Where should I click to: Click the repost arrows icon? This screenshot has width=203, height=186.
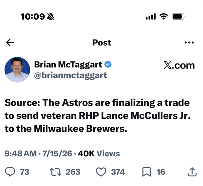tap(55, 172)
